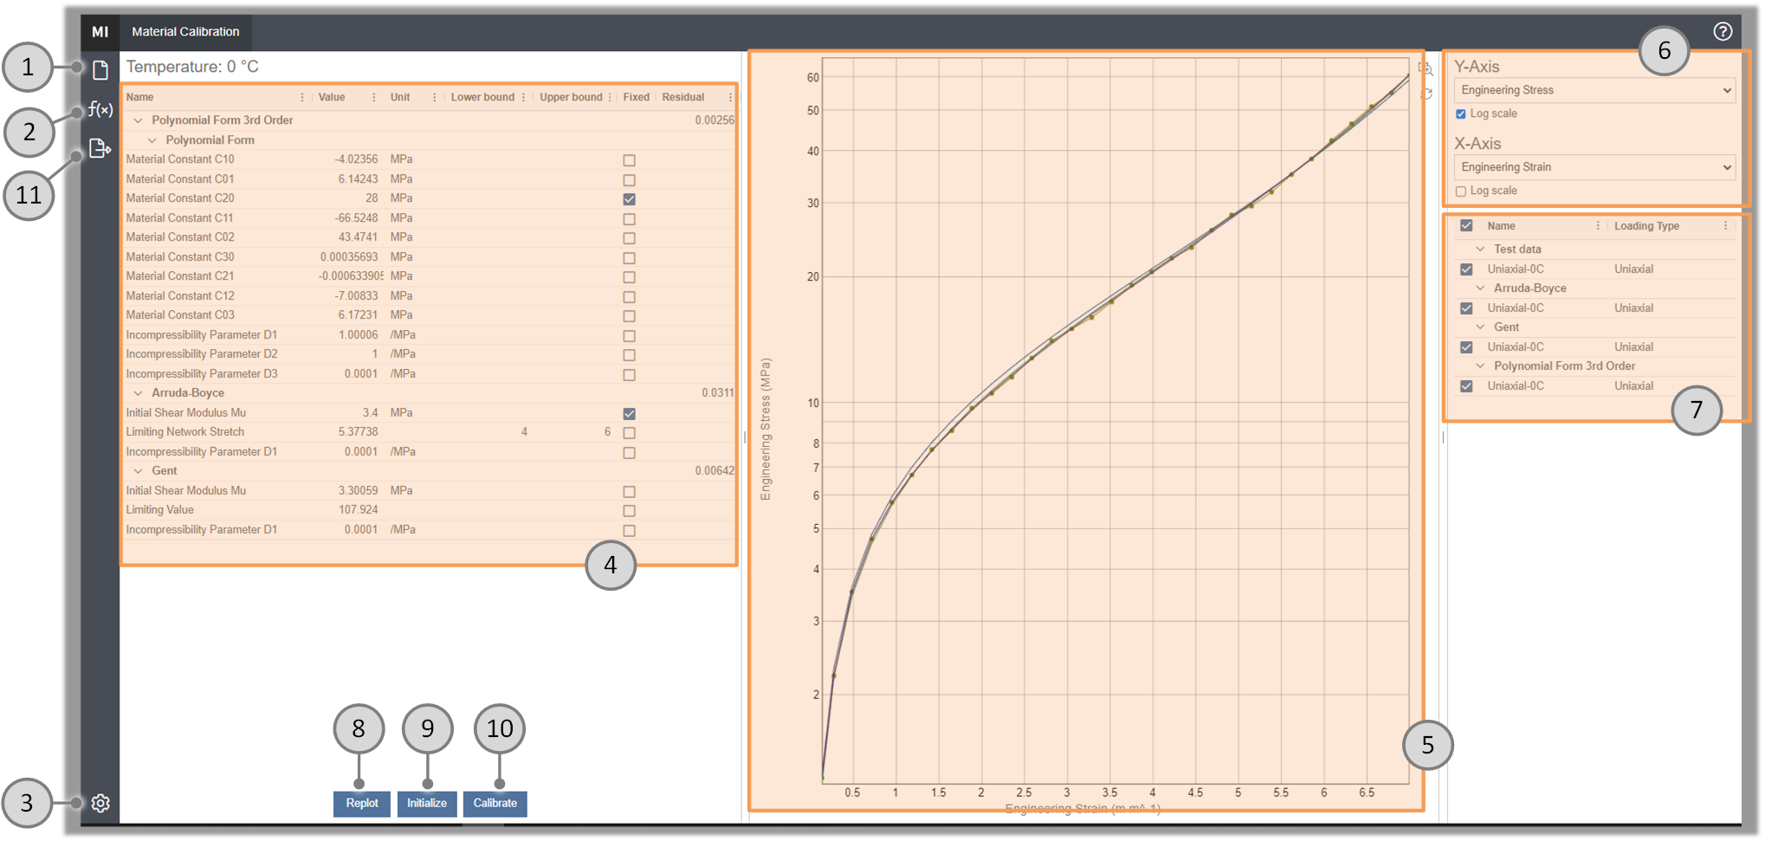Screen dimensions: 1765x841
Task: Collapse Test data group in series list
Action: point(1481,249)
